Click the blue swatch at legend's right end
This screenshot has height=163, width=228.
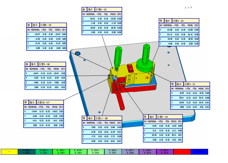pos(199,152)
